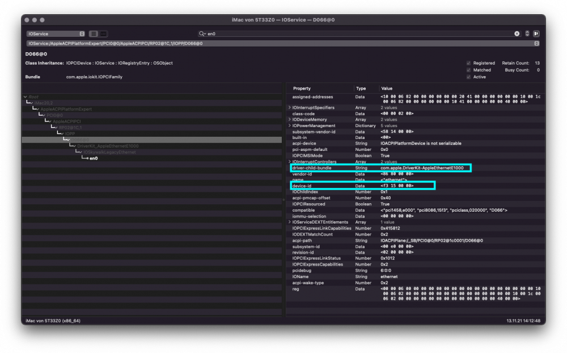567x353 pixels.
Task: Select the vendor-id property row
Action: click(x=416, y=174)
